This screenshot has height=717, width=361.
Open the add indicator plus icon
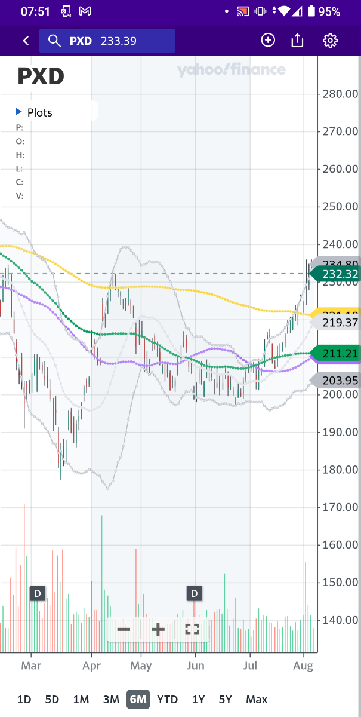pos(268,40)
